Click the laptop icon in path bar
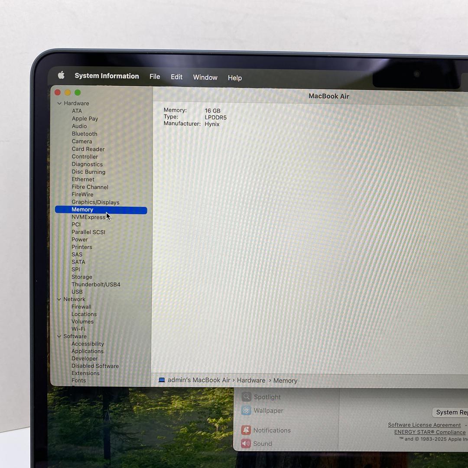The height and width of the screenshot is (468, 468). pyautogui.click(x=162, y=380)
